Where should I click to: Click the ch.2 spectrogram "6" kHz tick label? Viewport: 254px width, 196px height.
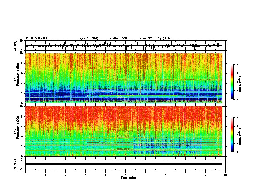pos(22,127)
